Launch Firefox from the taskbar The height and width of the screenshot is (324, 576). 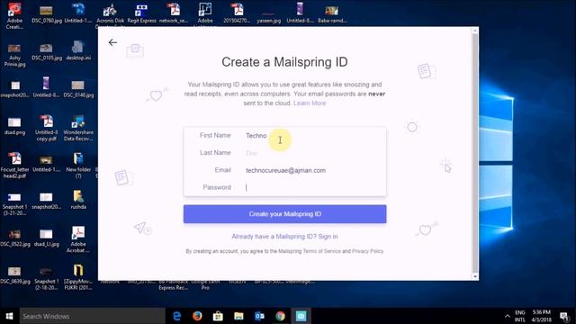(197, 316)
